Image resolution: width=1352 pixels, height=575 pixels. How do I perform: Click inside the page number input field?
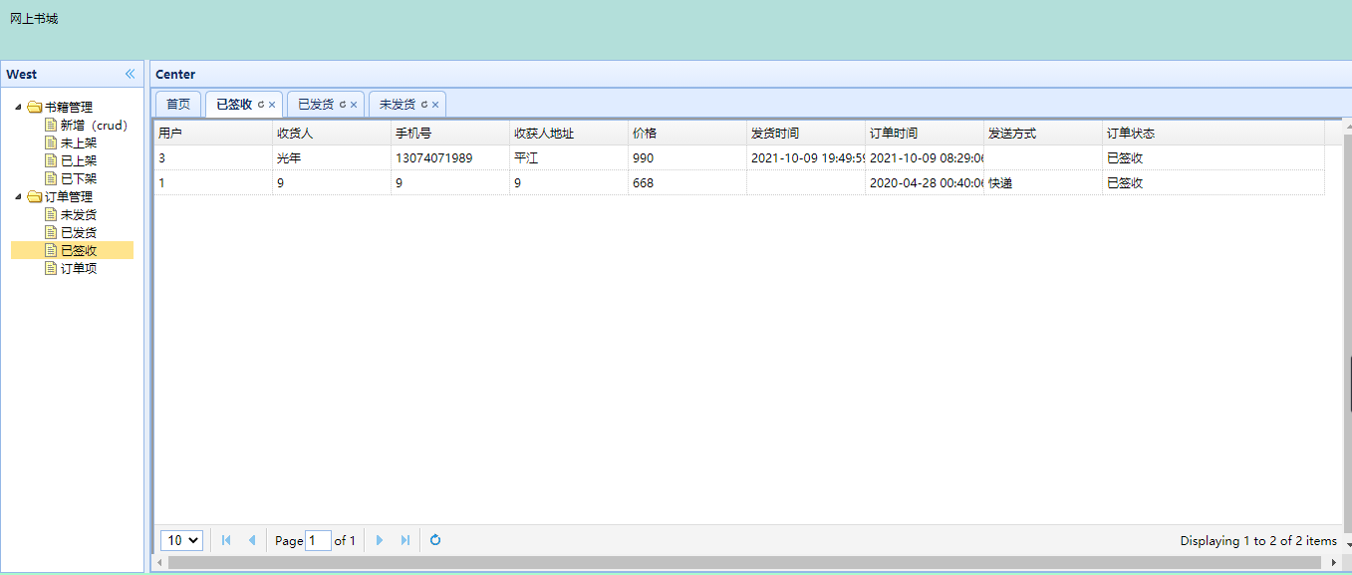[318, 540]
